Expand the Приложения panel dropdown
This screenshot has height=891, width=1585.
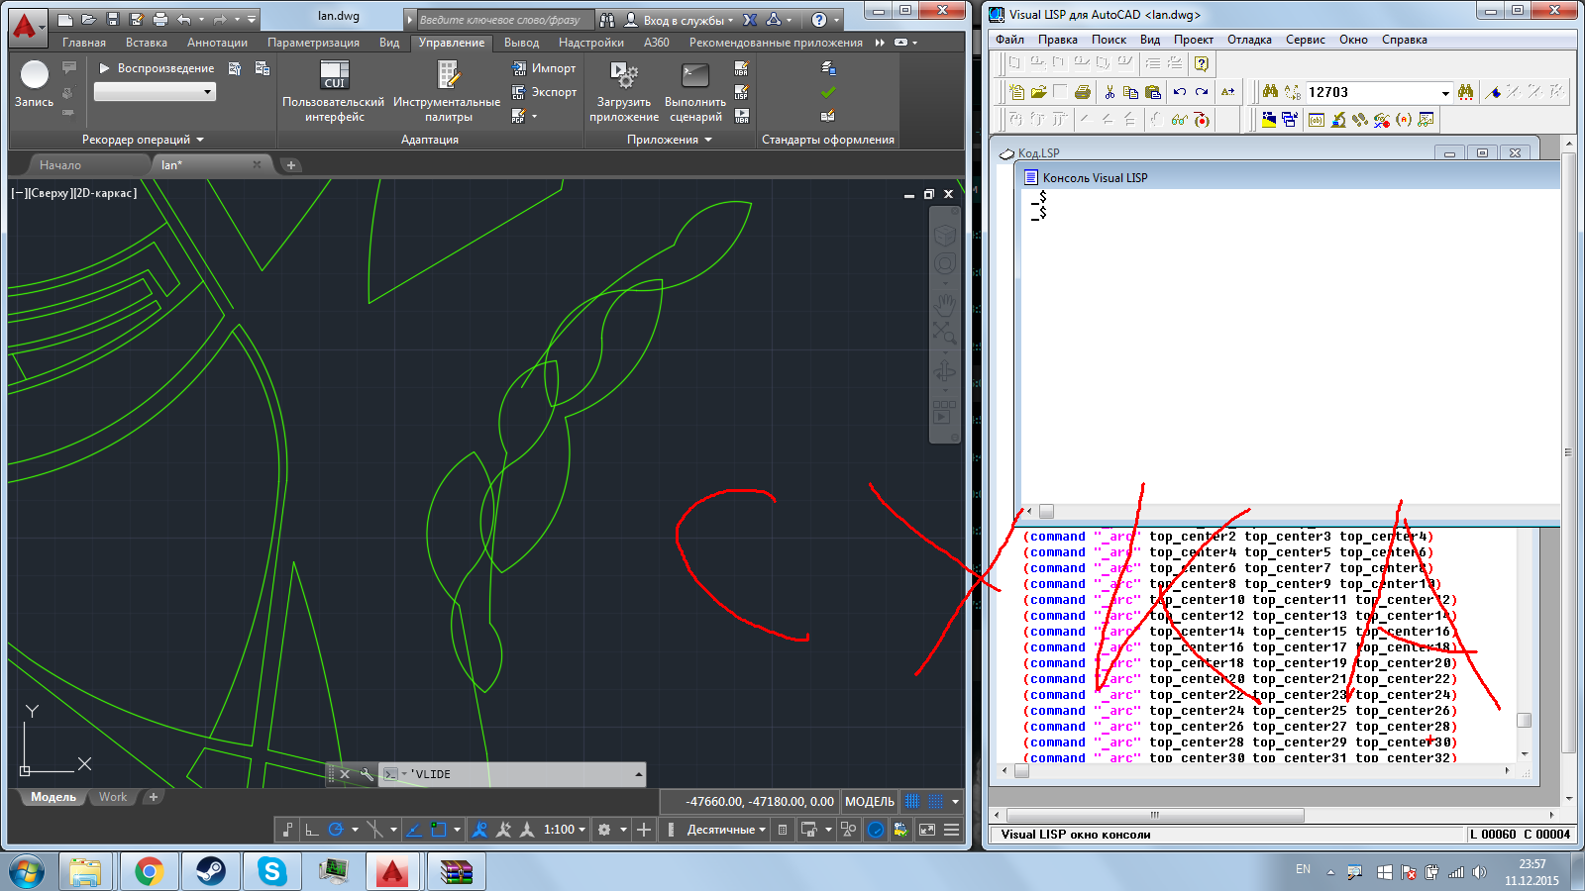click(670, 140)
